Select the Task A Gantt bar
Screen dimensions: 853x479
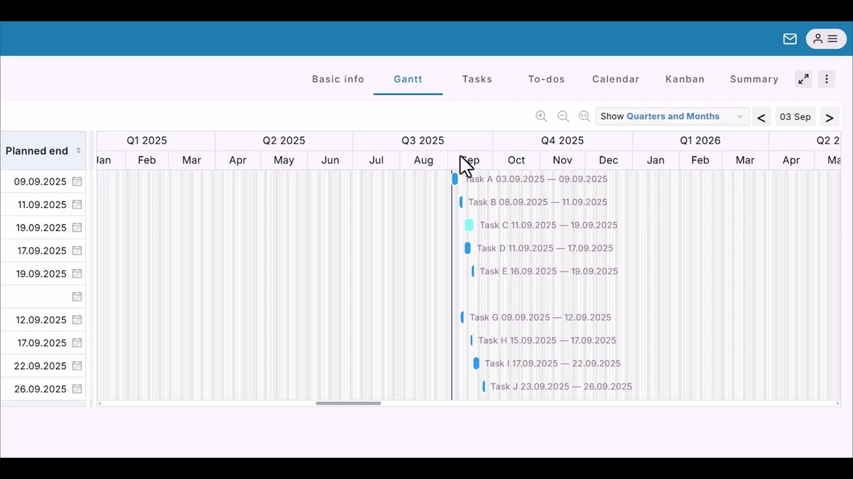tap(455, 179)
